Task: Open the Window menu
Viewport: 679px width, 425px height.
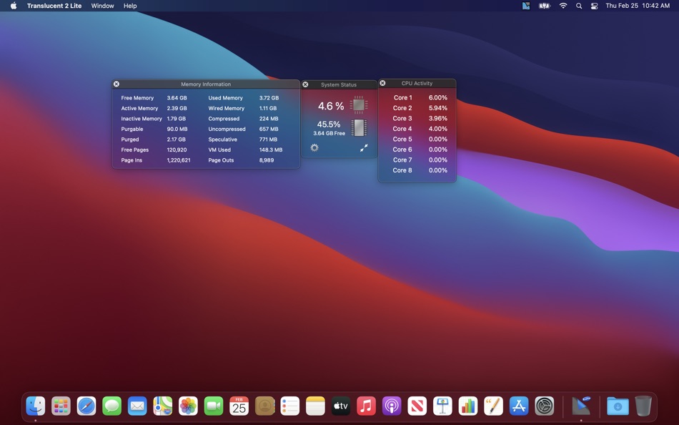Action: click(x=103, y=6)
